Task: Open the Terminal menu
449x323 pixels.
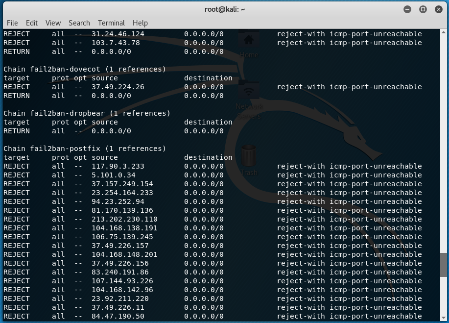Action: pyautogui.click(x=111, y=23)
